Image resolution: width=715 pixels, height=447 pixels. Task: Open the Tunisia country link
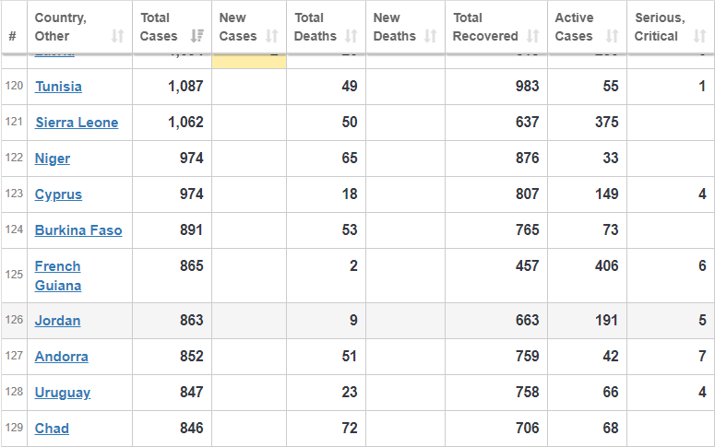coord(58,87)
